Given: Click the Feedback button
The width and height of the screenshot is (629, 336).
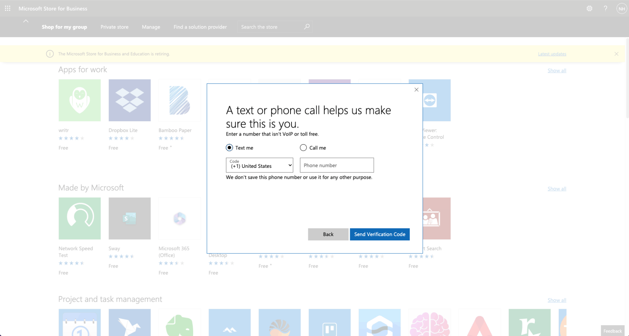Looking at the screenshot, I should 613,331.
